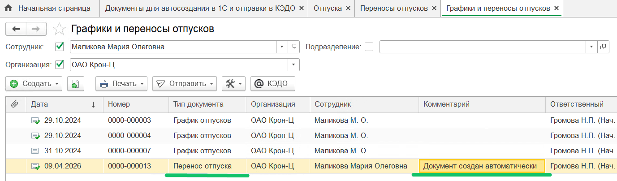Image resolution: width=617 pixels, height=181 pixels.
Task: Select cell with number 0000-000013
Action: point(135,166)
